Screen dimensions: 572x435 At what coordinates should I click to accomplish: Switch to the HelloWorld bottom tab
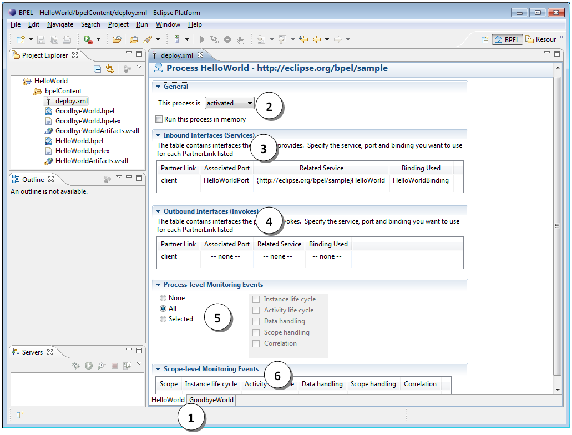click(168, 400)
